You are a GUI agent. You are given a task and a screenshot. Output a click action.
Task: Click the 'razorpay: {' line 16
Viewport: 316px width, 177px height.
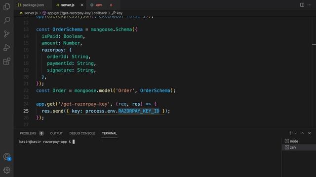[x=56, y=50]
